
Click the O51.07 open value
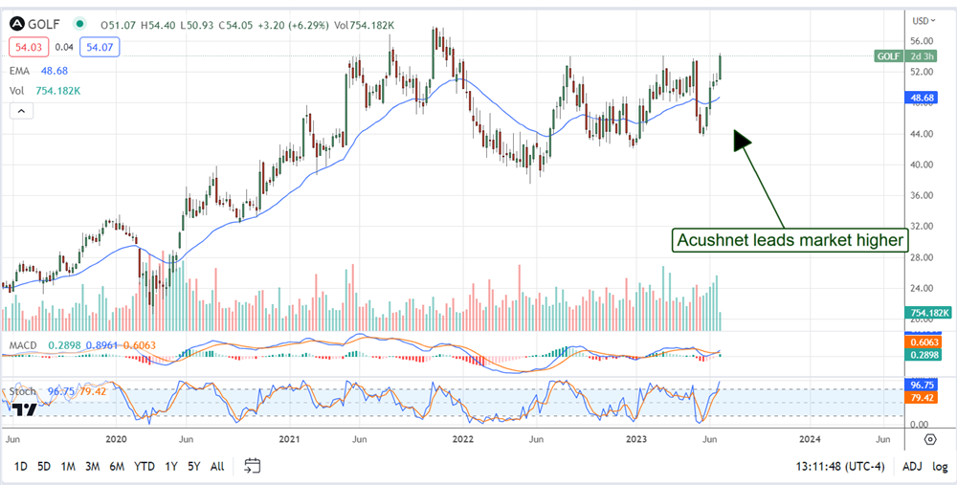(x=120, y=25)
